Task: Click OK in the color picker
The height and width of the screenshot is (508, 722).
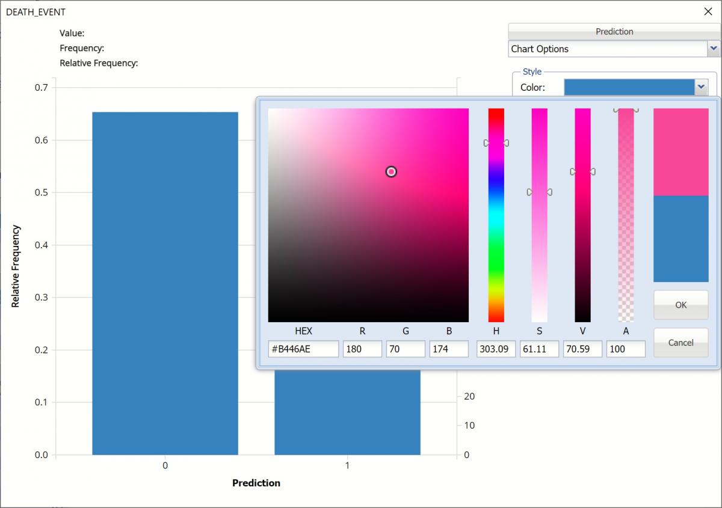Action: tap(680, 305)
